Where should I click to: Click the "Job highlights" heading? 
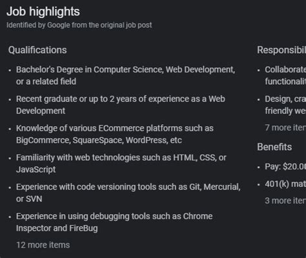43,11
